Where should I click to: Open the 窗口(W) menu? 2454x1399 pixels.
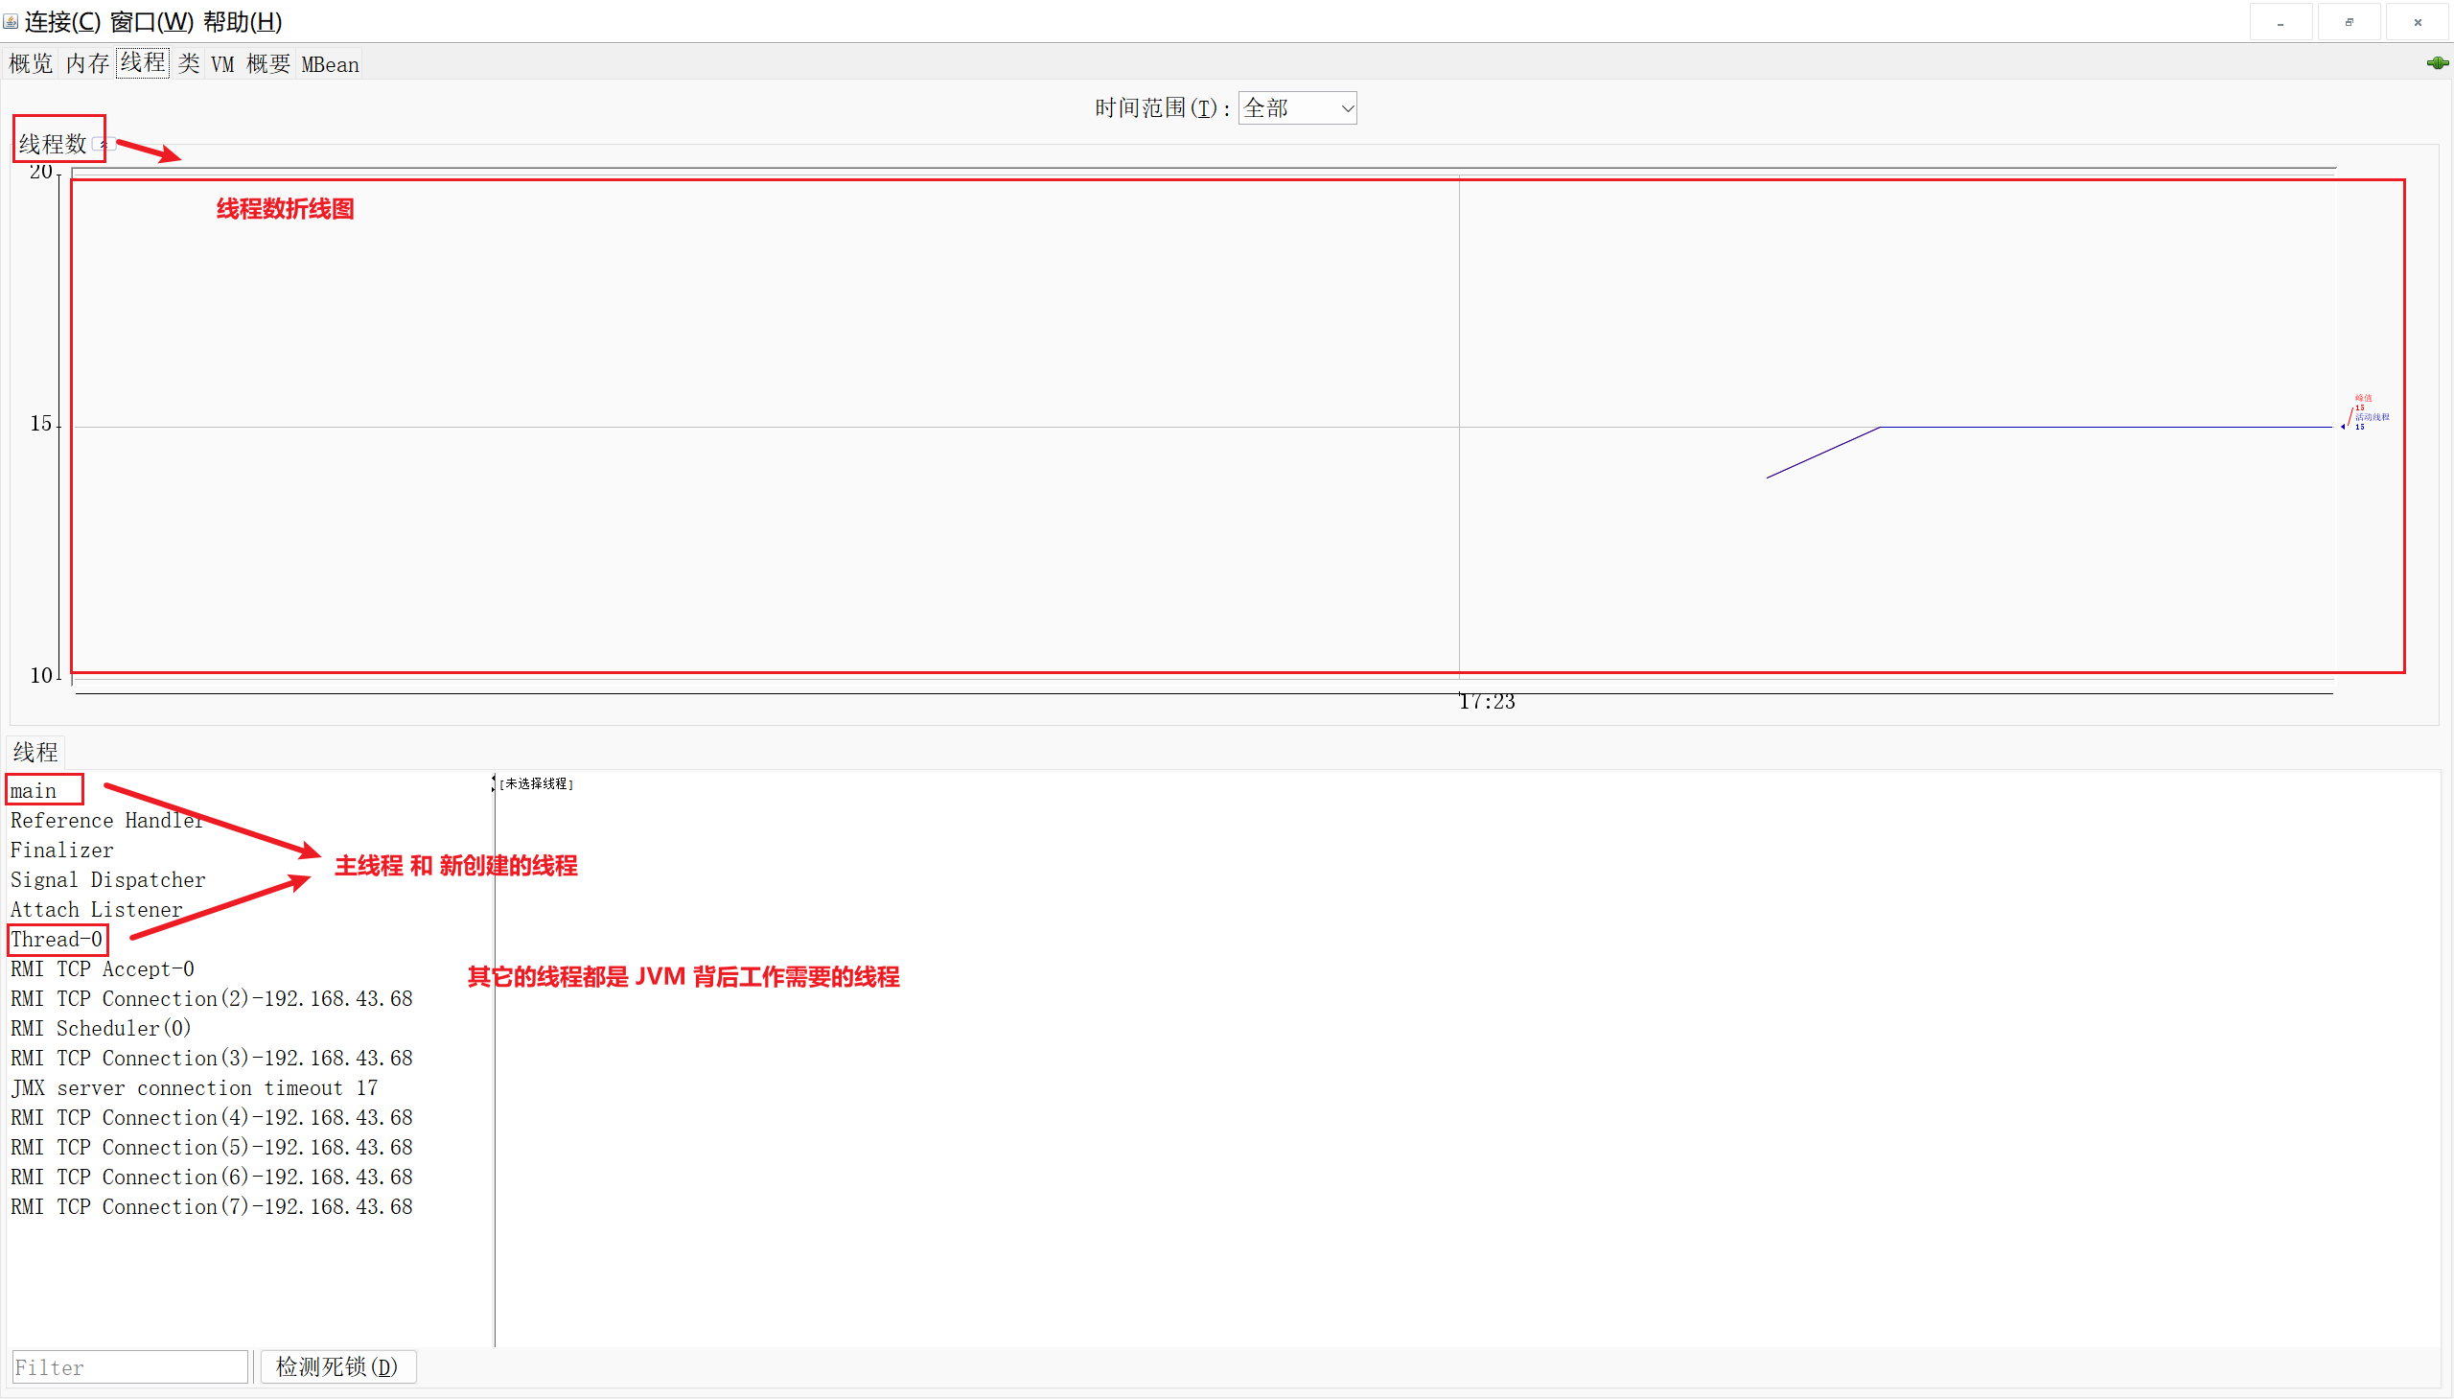(x=151, y=21)
